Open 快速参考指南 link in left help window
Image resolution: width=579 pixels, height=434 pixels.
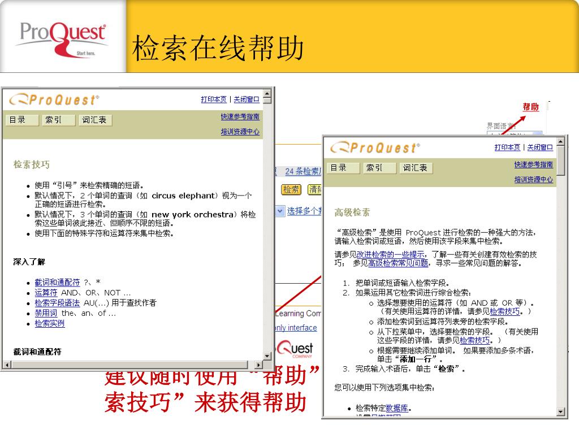point(240,116)
